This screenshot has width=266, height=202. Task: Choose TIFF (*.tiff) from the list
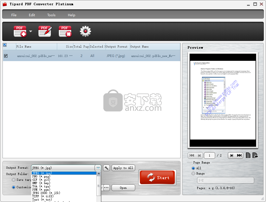64,196
